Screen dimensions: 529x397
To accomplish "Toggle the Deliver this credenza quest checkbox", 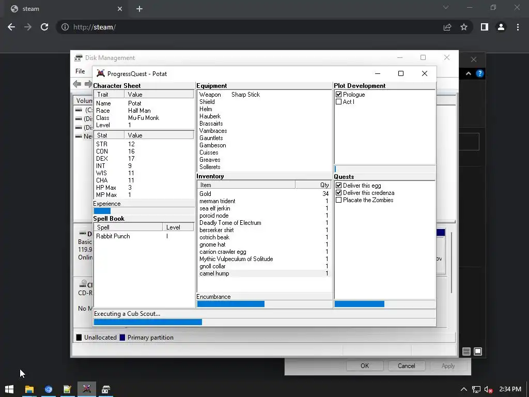I will pyautogui.click(x=339, y=192).
